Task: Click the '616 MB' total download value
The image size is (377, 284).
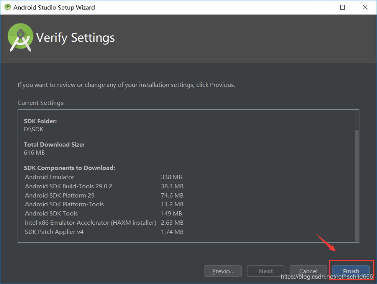Action: point(34,153)
